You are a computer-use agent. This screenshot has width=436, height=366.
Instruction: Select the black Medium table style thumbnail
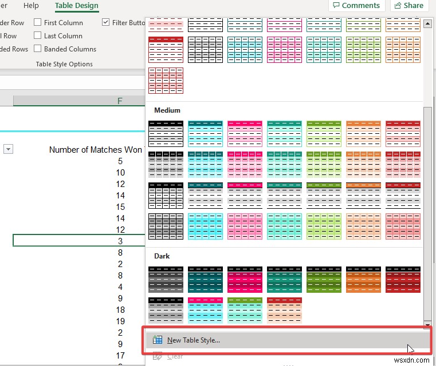click(x=166, y=133)
